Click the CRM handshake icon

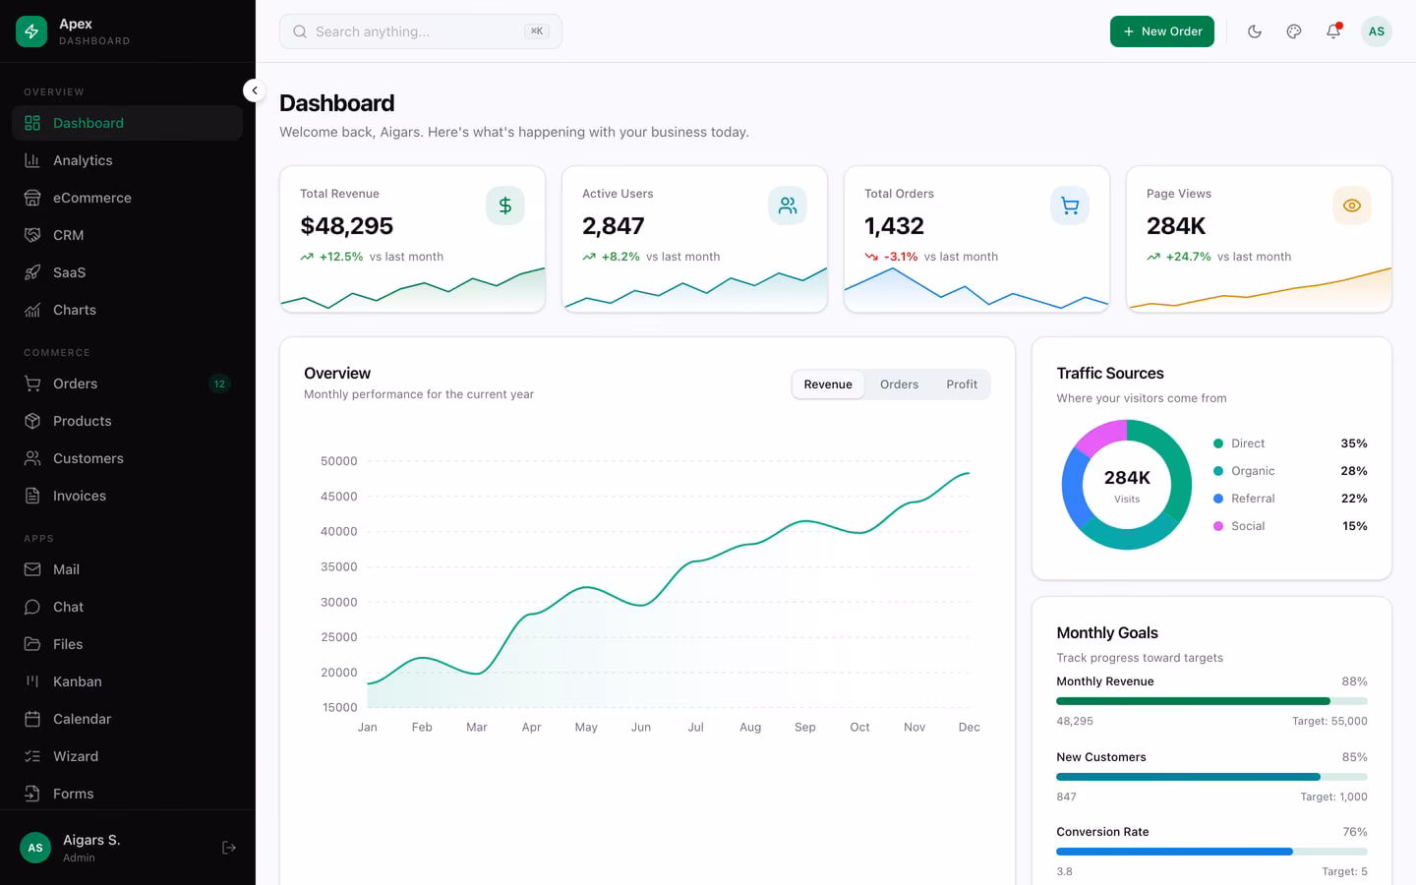(32, 235)
